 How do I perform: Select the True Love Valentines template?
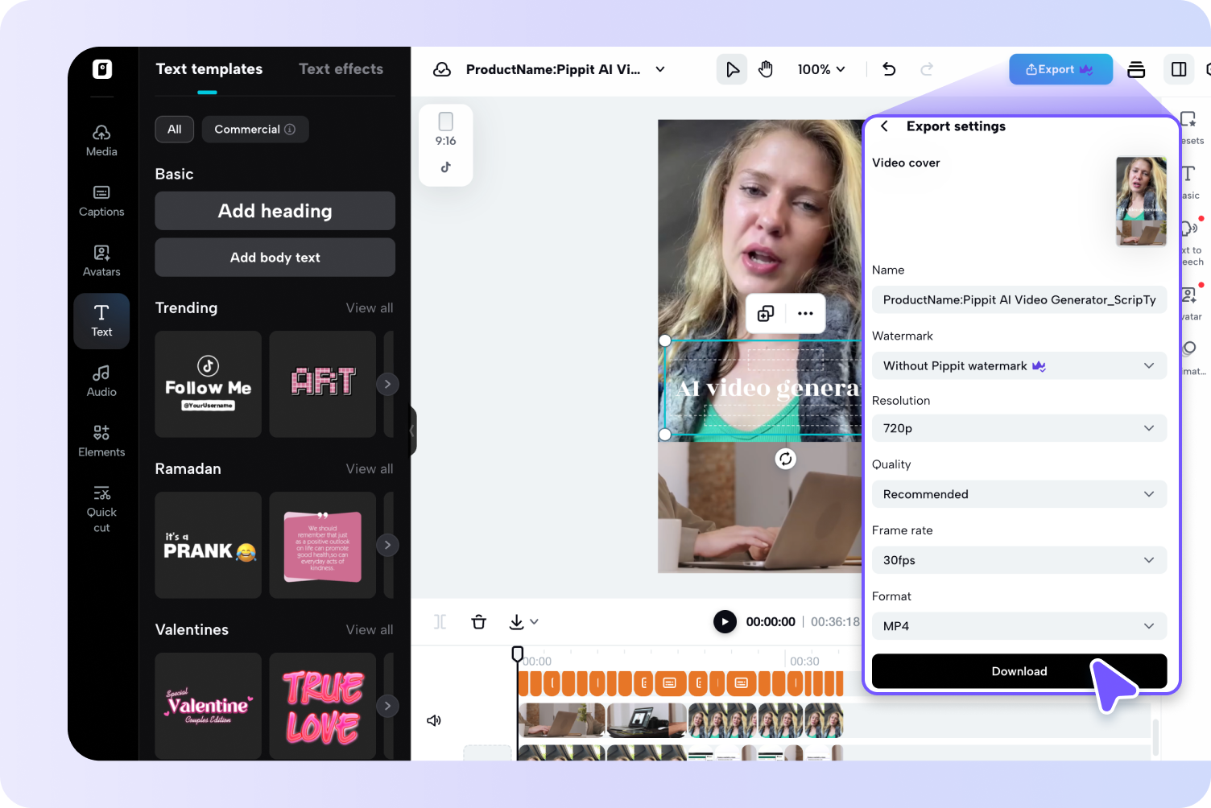(322, 706)
